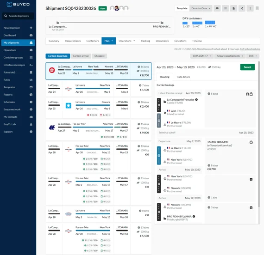
Task: Click the Rates chart icon in sidebar
Action: click(x=31, y=80)
